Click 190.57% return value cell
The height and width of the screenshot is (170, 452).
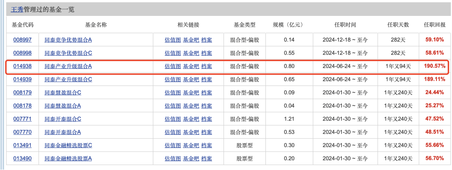[434, 66]
